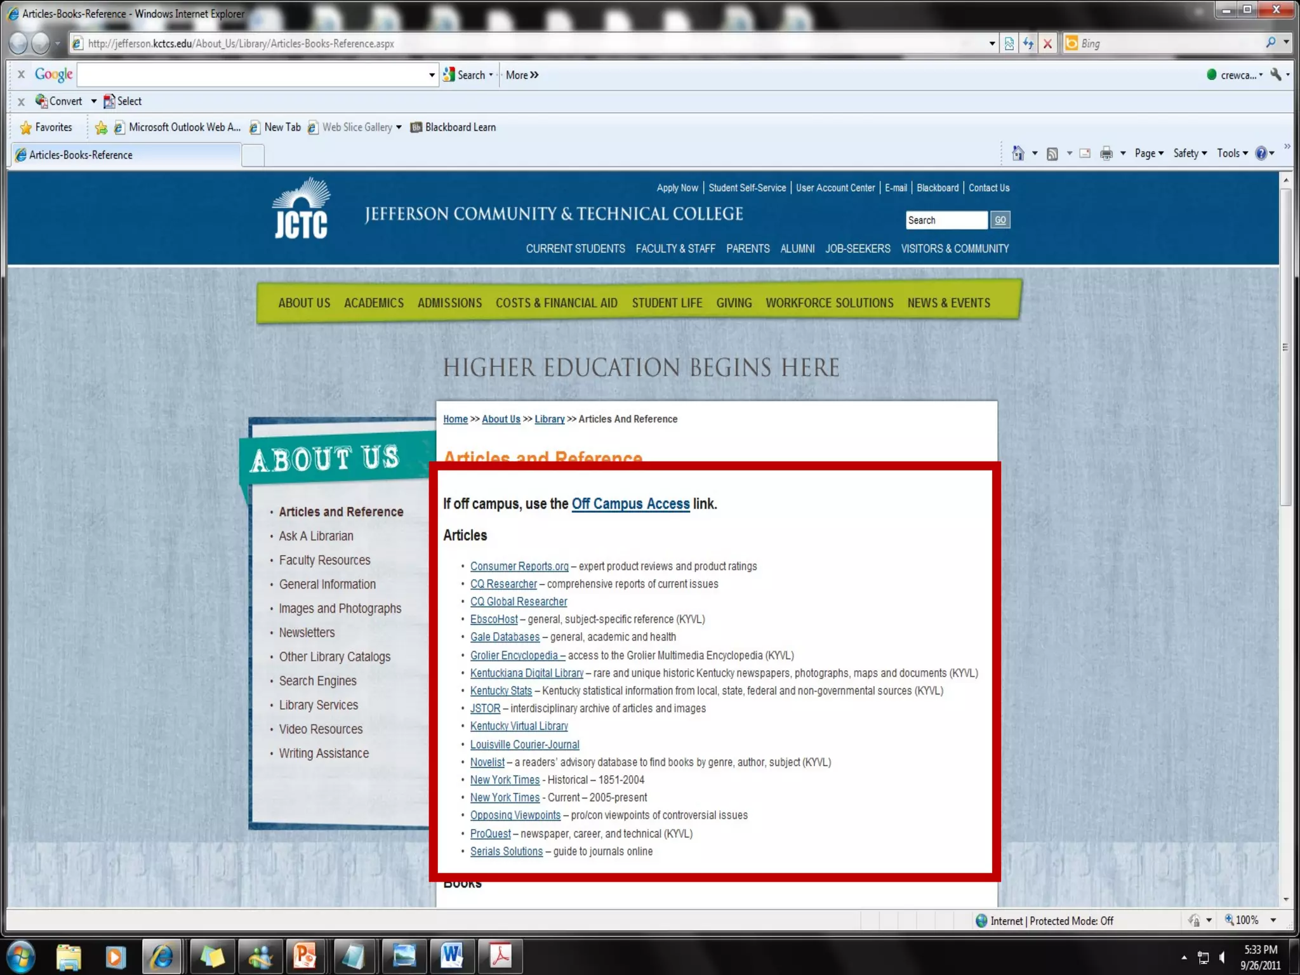Expand the Page menu dropdown

1149,153
